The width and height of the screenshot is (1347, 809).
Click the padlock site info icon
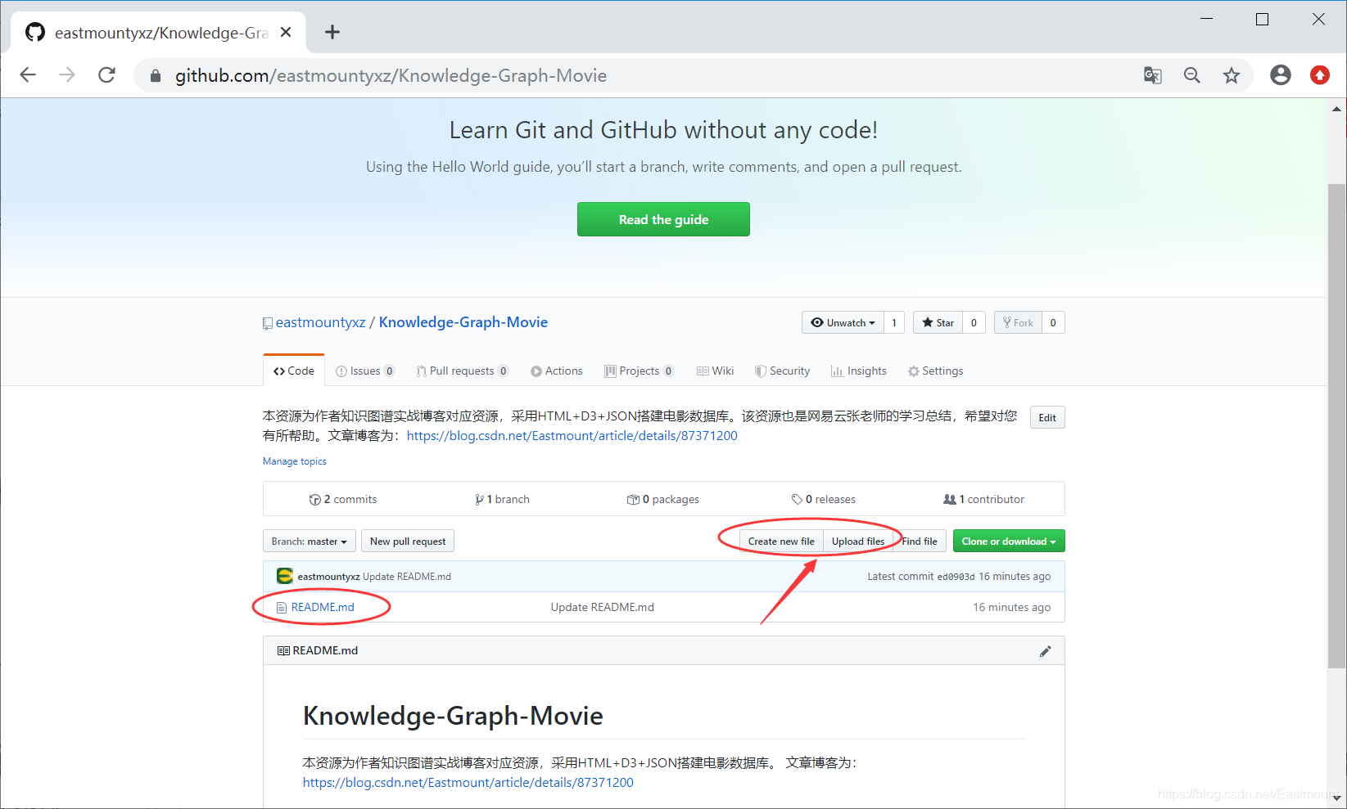[x=156, y=76]
